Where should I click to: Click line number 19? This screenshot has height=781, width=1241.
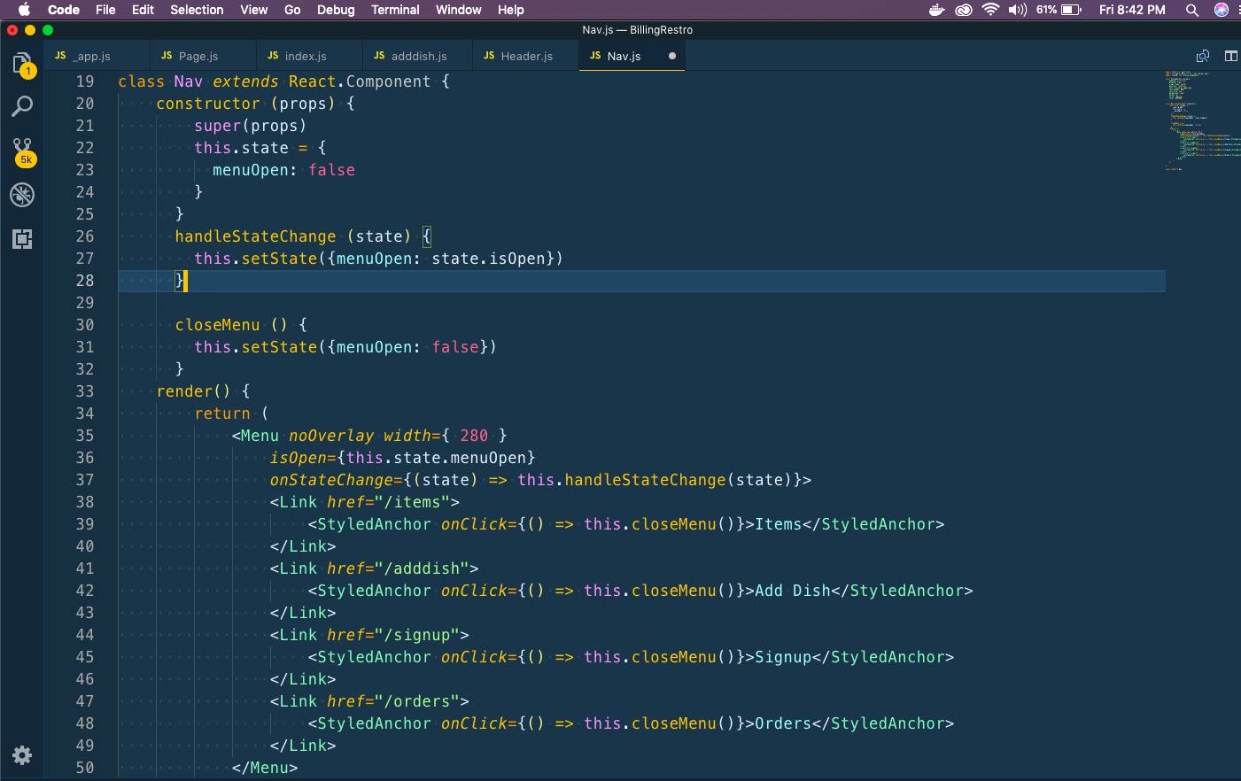(85, 81)
